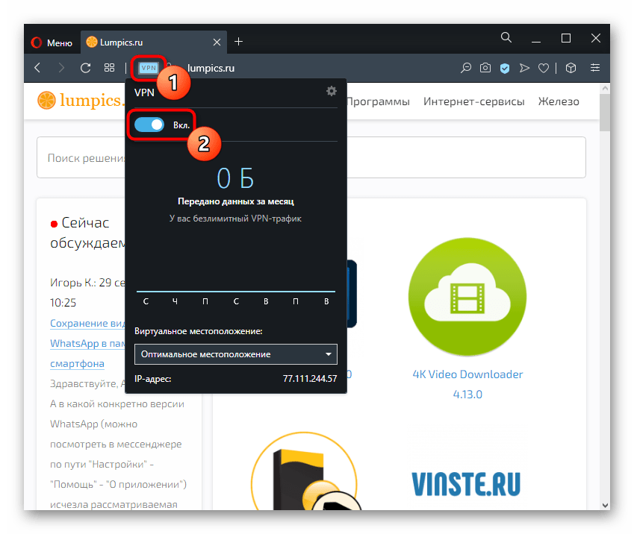This screenshot has height=534, width=634.
Task: Take a snapshot with camera icon
Action: [x=485, y=68]
